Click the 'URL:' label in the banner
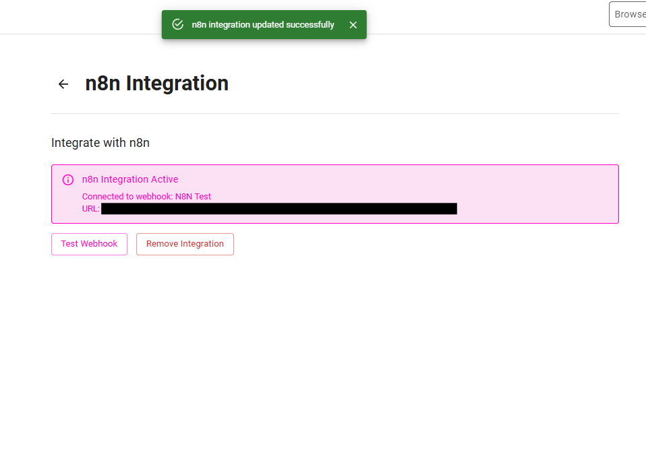 90,209
